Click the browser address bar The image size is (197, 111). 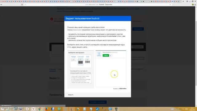point(98,5)
